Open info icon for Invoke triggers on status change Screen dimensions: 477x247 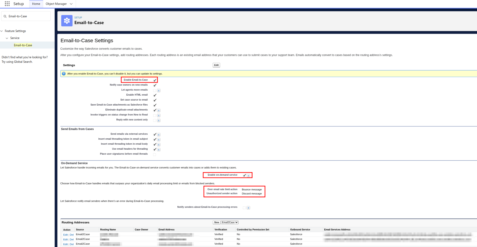tap(159, 115)
